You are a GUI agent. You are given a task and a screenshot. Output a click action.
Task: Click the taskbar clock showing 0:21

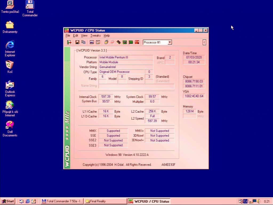tap(267, 202)
